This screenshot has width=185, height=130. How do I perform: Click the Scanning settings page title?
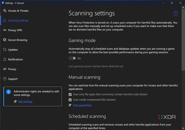point(91,13)
